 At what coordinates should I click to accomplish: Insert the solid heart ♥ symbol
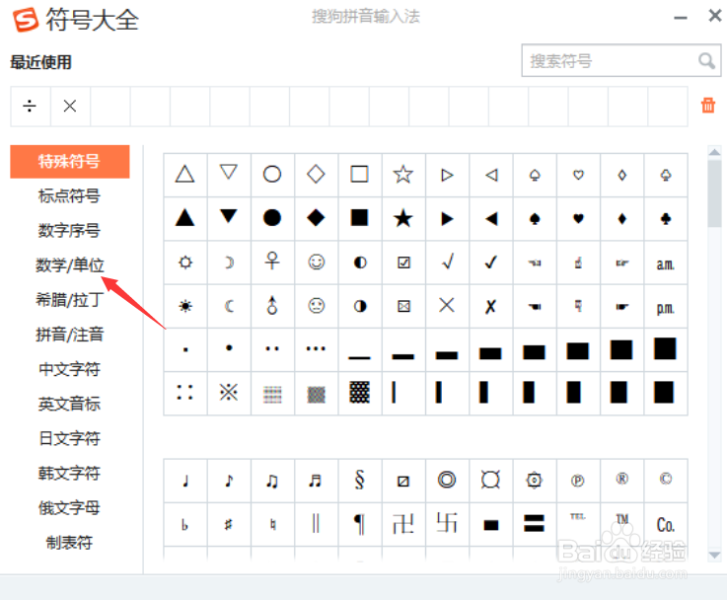[578, 218]
